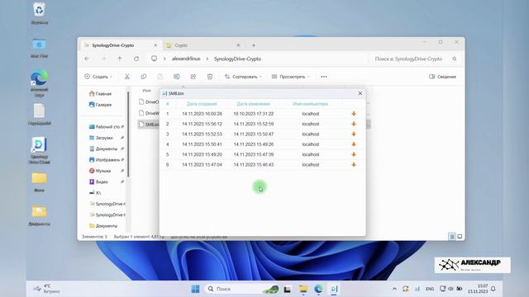Screen dimensions: 529x297
Task: Switch to SynologyDrive-Crypto Explorer tab
Action: pyautogui.click(x=121, y=45)
